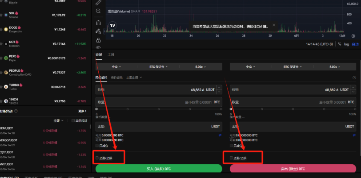
Task: Enable 止盈/止损 checkbox in sell panel
Action: (x=231, y=158)
